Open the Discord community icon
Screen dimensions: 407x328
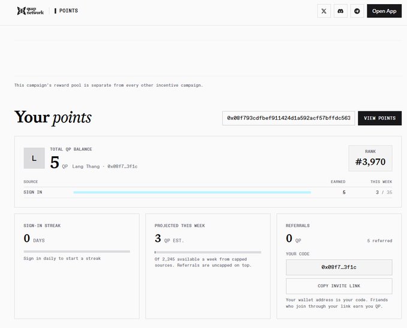[340, 11]
